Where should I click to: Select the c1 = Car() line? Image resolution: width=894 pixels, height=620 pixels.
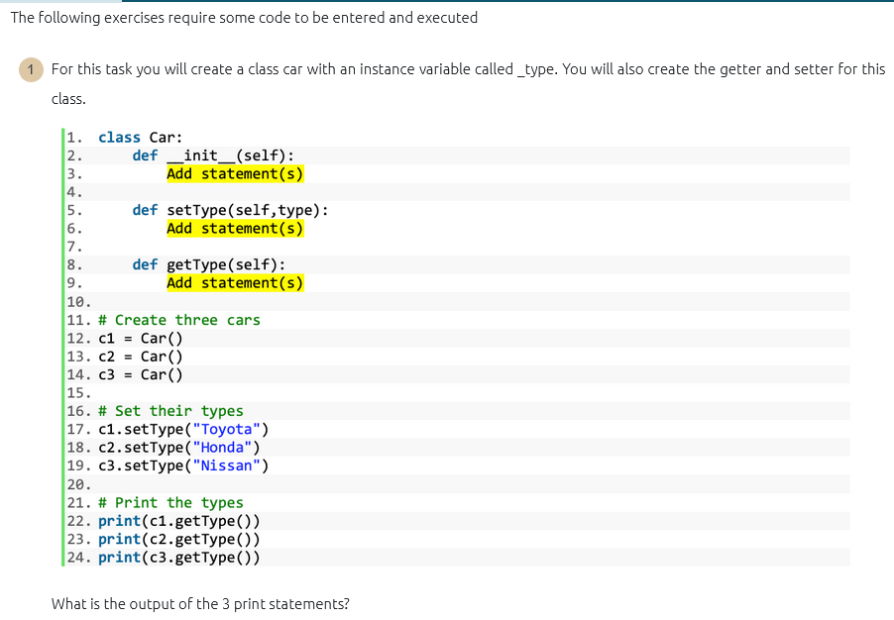click(139, 338)
